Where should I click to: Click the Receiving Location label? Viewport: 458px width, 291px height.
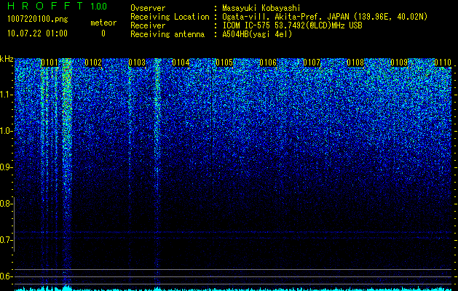170,17
